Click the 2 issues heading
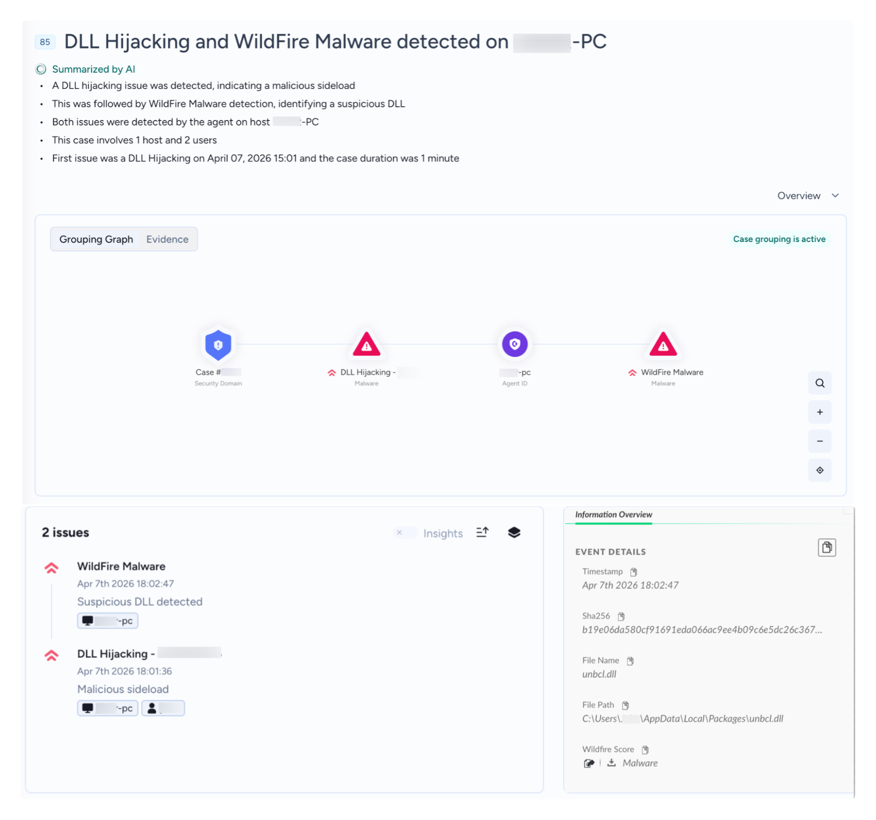The image size is (876, 820). pyautogui.click(x=65, y=533)
